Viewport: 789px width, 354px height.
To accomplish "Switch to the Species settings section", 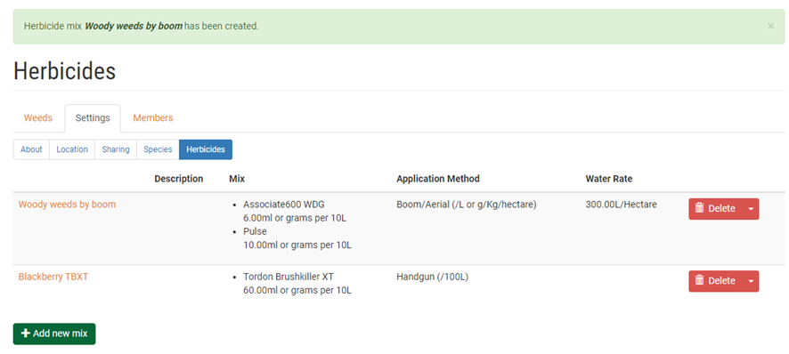I will coord(158,149).
